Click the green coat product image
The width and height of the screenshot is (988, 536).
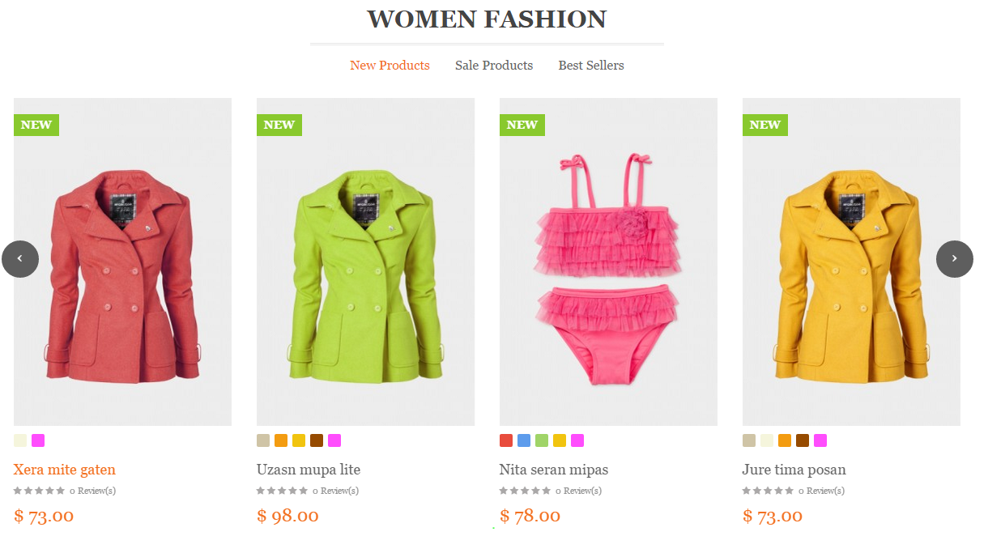[x=365, y=262]
